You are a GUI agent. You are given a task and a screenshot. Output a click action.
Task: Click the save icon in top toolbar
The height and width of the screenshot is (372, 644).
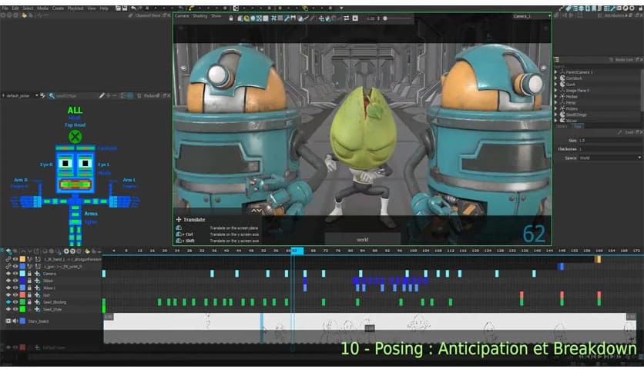[125, 8]
